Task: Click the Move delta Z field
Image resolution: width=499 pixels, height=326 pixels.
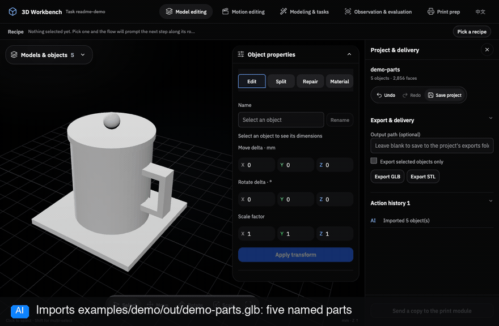Action: [x=335, y=165]
